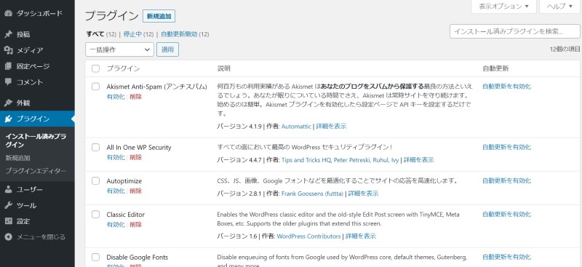
Task: Expand the ヘルプ help panel
Action: [560, 7]
